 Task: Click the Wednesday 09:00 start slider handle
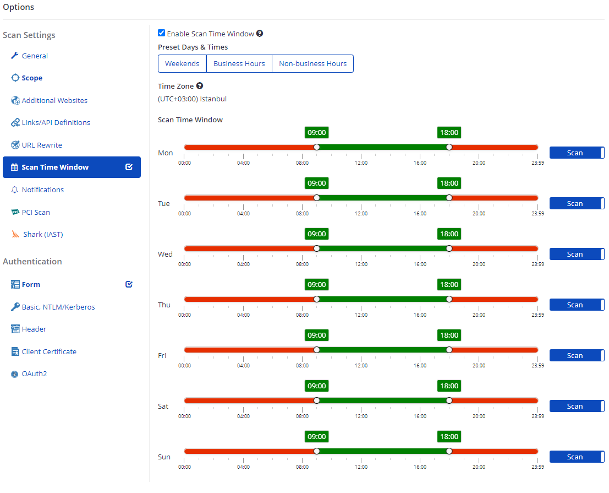click(x=316, y=248)
